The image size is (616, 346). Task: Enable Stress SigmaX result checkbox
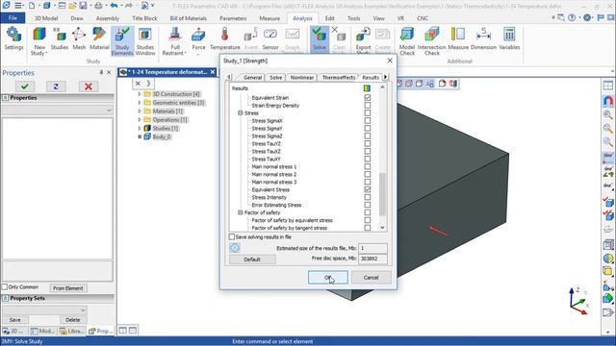click(x=368, y=120)
